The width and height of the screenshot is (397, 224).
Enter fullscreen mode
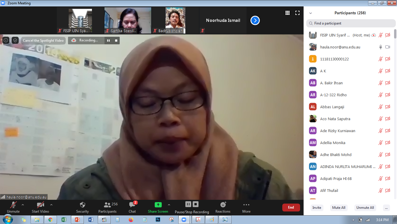point(297,13)
